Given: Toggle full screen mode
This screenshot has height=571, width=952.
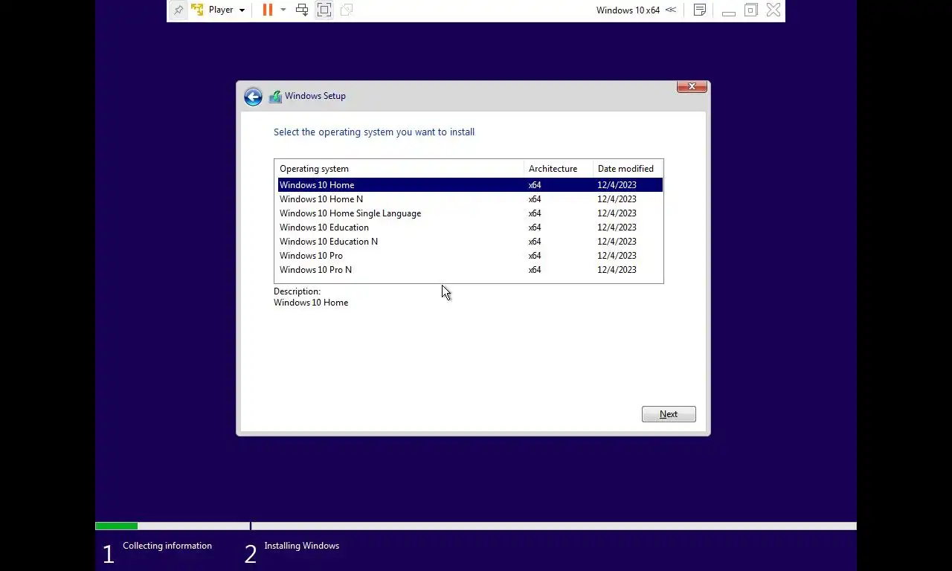Looking at the screenshot, I should click(324, 10).
